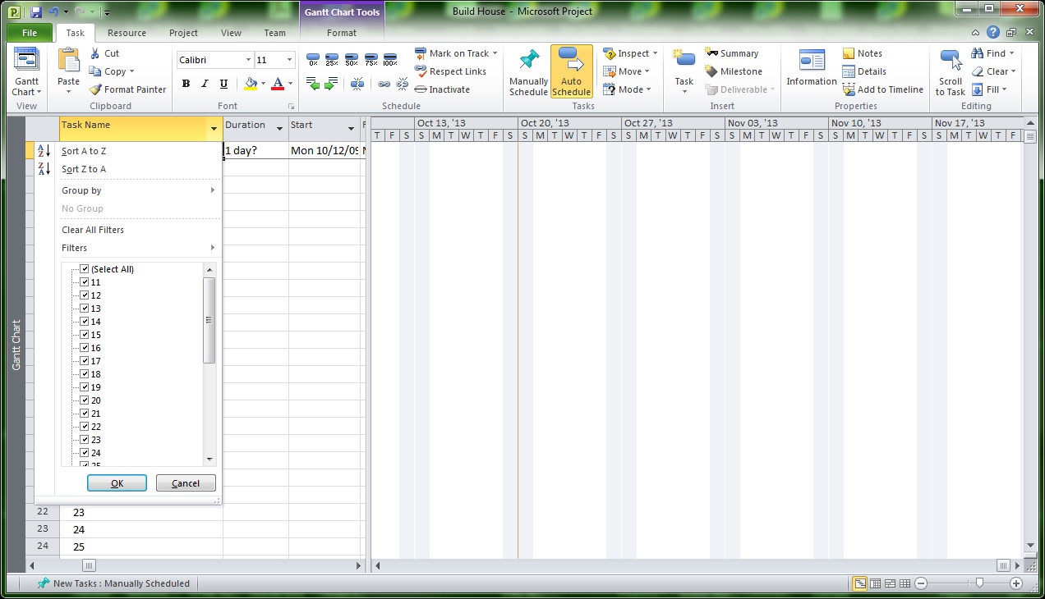The image size is (1045, 599).
Task: Uncheck filter value 22
Action: click(x=85, y=427)
